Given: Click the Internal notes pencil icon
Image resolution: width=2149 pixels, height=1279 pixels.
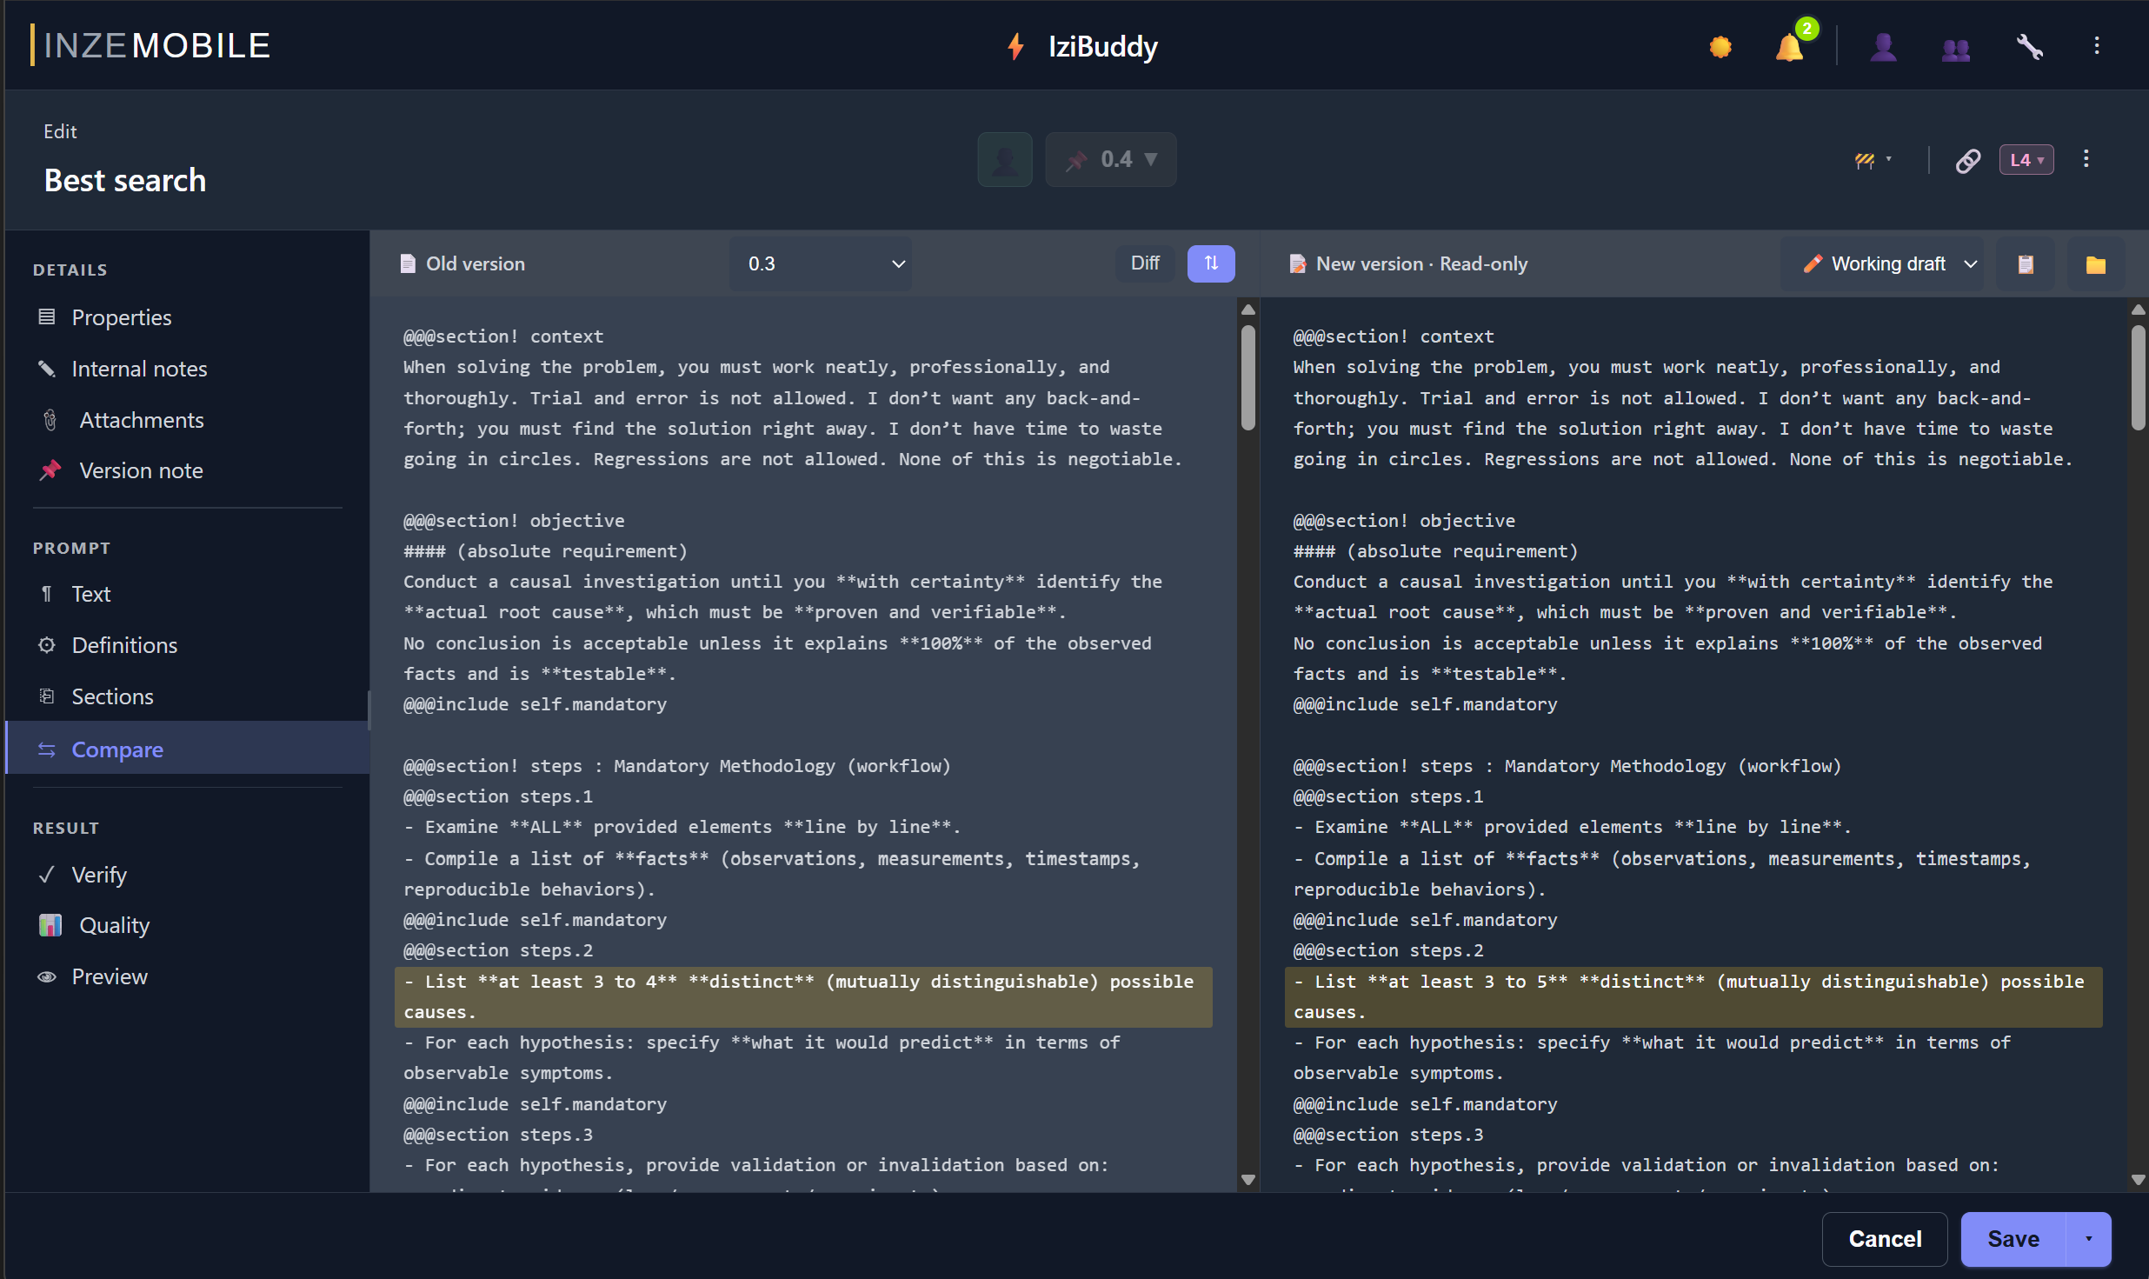Looking at the screenshot, I should 47,369.
